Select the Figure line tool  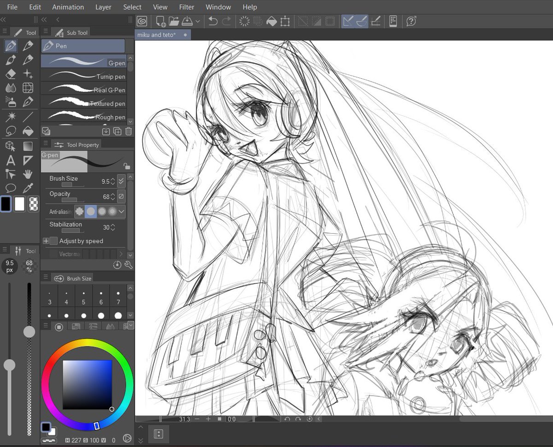pyautogui.click(x=28, y=117)
